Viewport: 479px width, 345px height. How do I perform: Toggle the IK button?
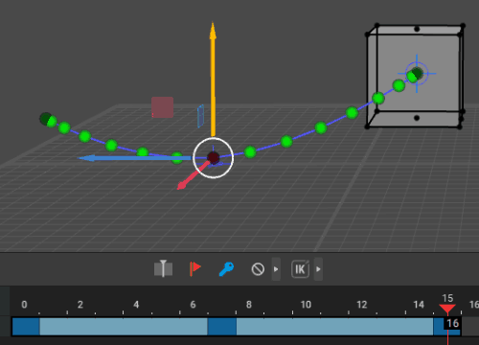[300, 269]
